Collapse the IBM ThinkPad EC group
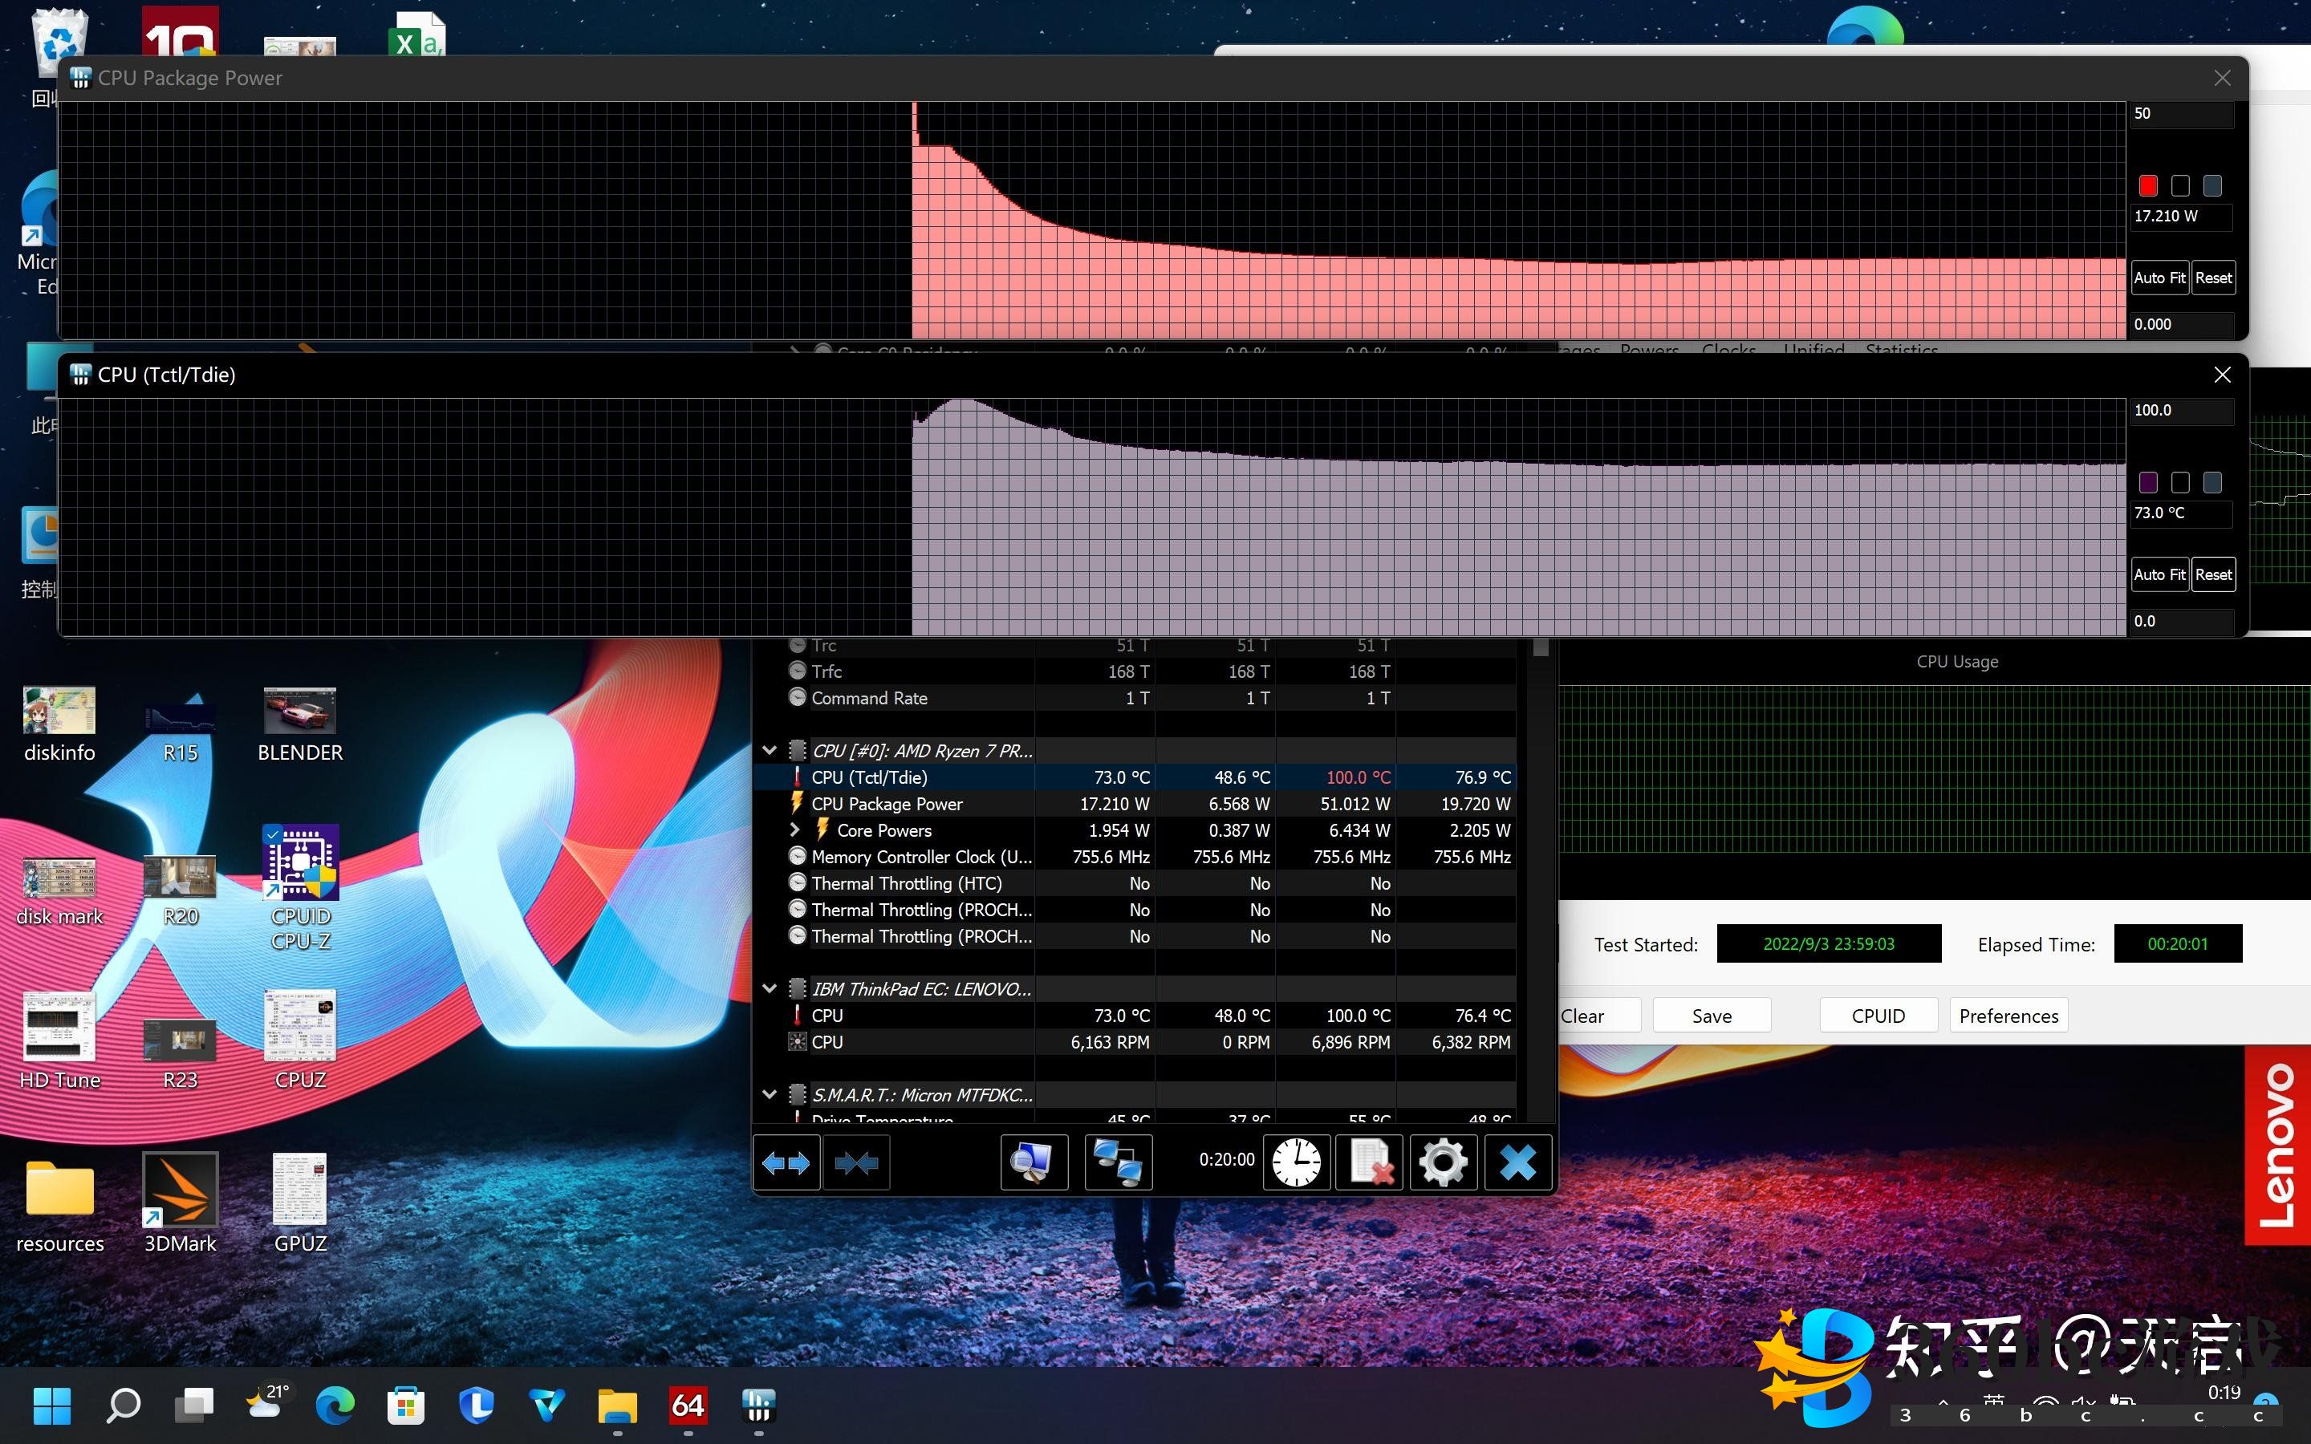 tap(770, 989)
